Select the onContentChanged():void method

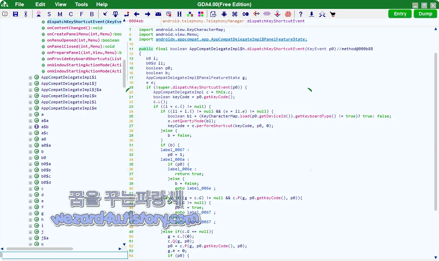(75, 28)
